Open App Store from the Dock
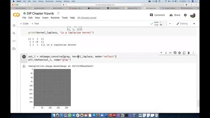Screen dimensions: 210x118 coord(94,115)
